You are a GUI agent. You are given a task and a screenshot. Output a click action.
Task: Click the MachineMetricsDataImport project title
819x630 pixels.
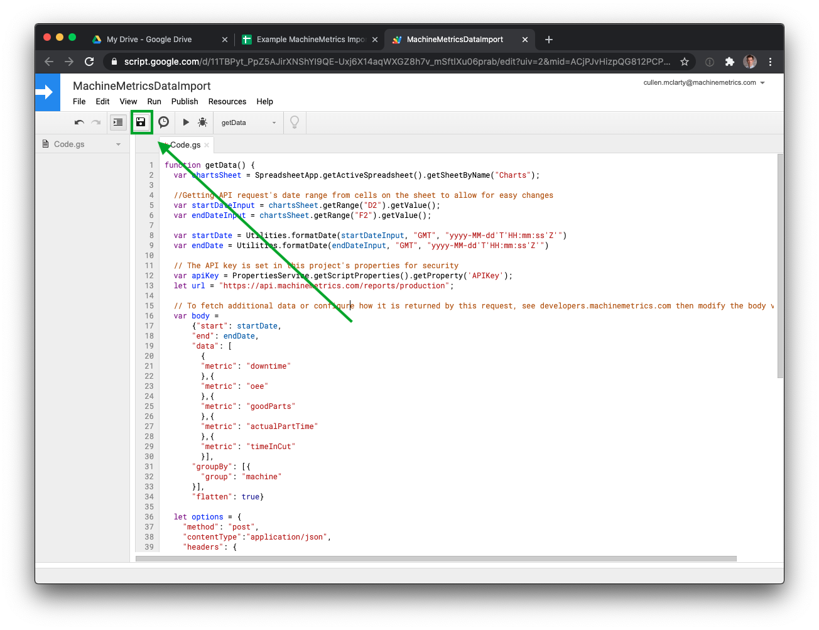(x=141, y=86)
